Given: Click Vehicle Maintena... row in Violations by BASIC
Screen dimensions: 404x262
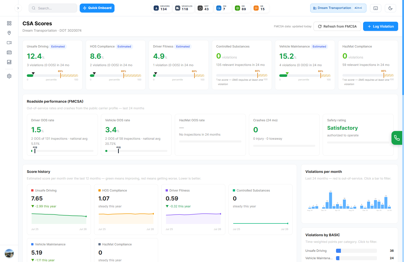Looking at the screenshot, I should [350, 258].
